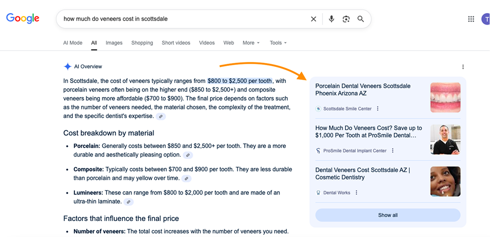
Task: Expand the More search filters dropdown
Action: coord(251,43)
